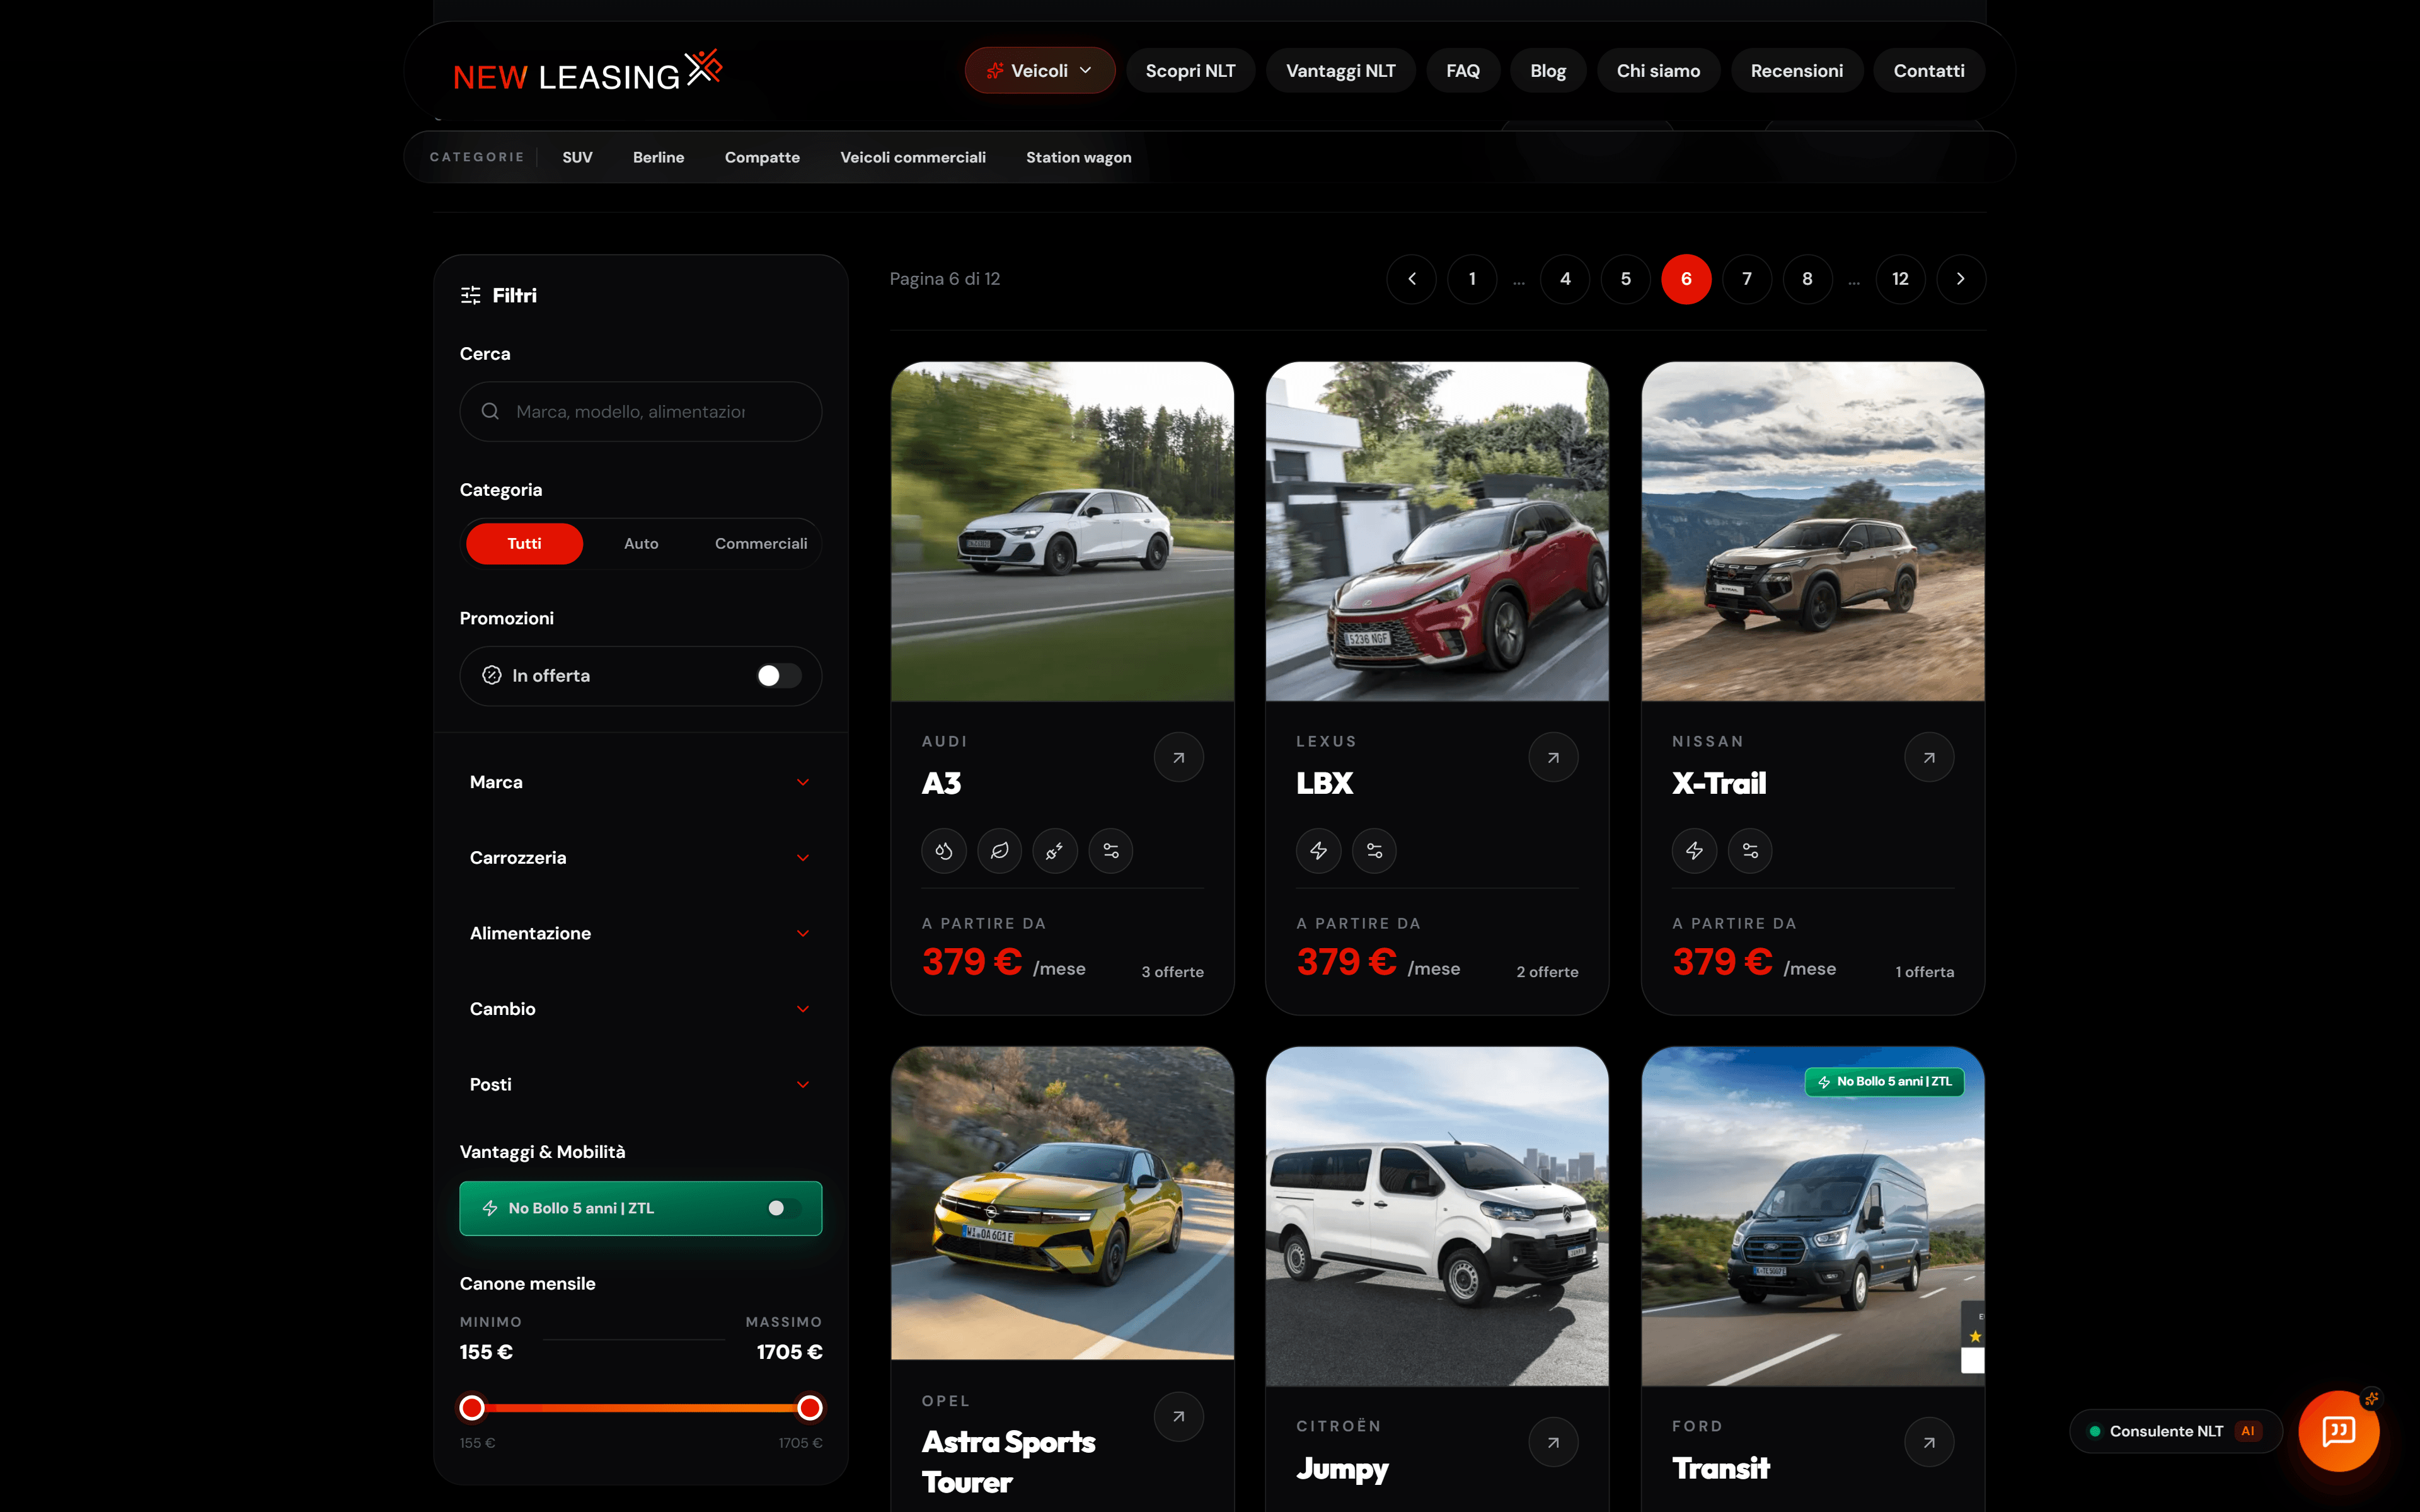
Task: Go to page 5
Action: [x=1625, y=279]
